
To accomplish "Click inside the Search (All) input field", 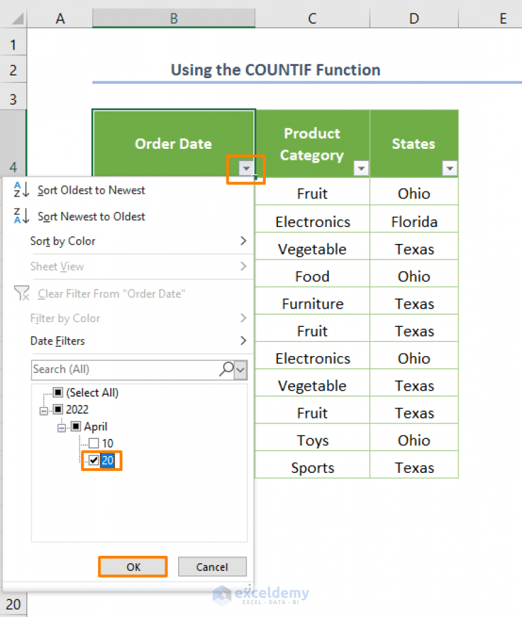I will click(102, 369).
